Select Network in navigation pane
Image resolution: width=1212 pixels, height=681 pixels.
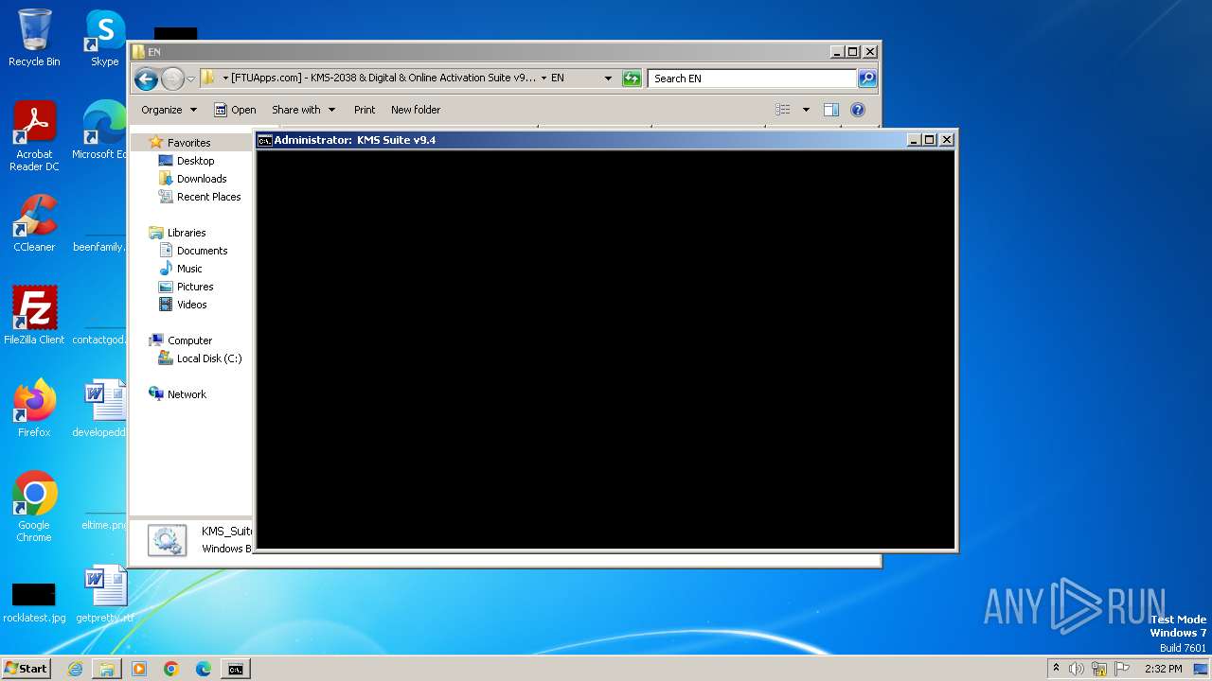[187, 394]
